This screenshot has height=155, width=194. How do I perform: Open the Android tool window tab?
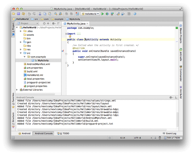[x=25, y=134]
